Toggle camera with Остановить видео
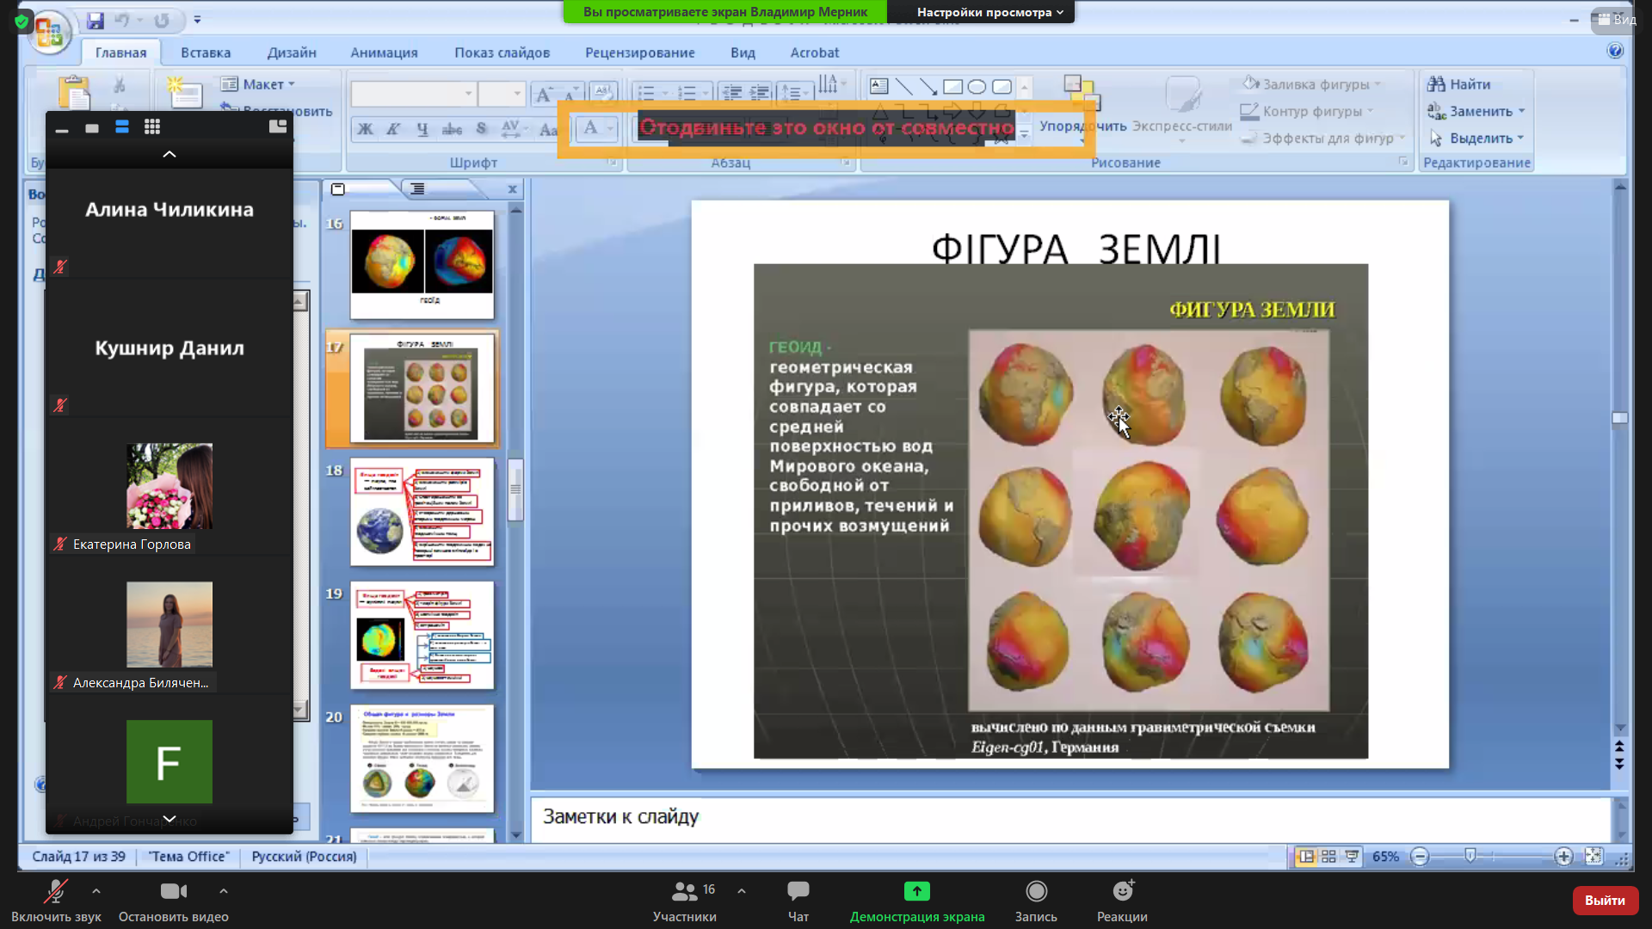This screenshot has width=1652, height=929. pyautogui.click(x=173, y=892)
